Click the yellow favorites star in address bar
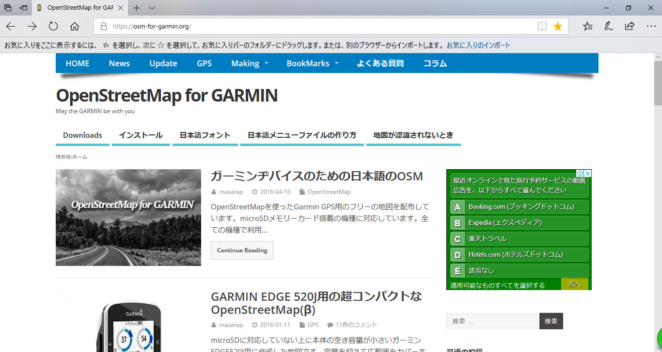 (558, 26)
